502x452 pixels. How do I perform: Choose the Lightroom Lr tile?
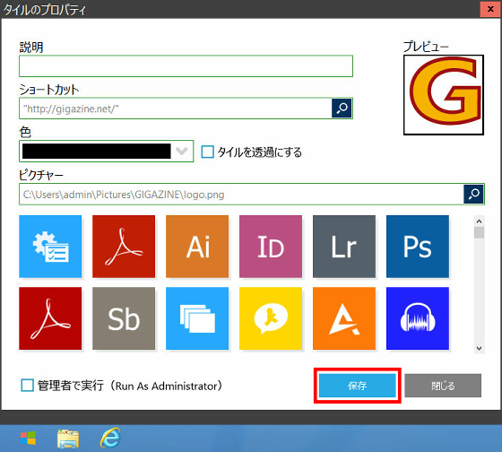click(x=344, y=247)
